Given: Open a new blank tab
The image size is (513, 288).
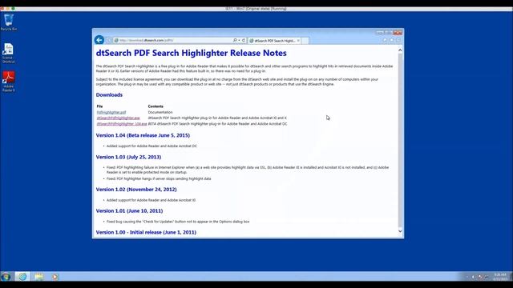Looking at the screenshot, I should coord(305,41).
